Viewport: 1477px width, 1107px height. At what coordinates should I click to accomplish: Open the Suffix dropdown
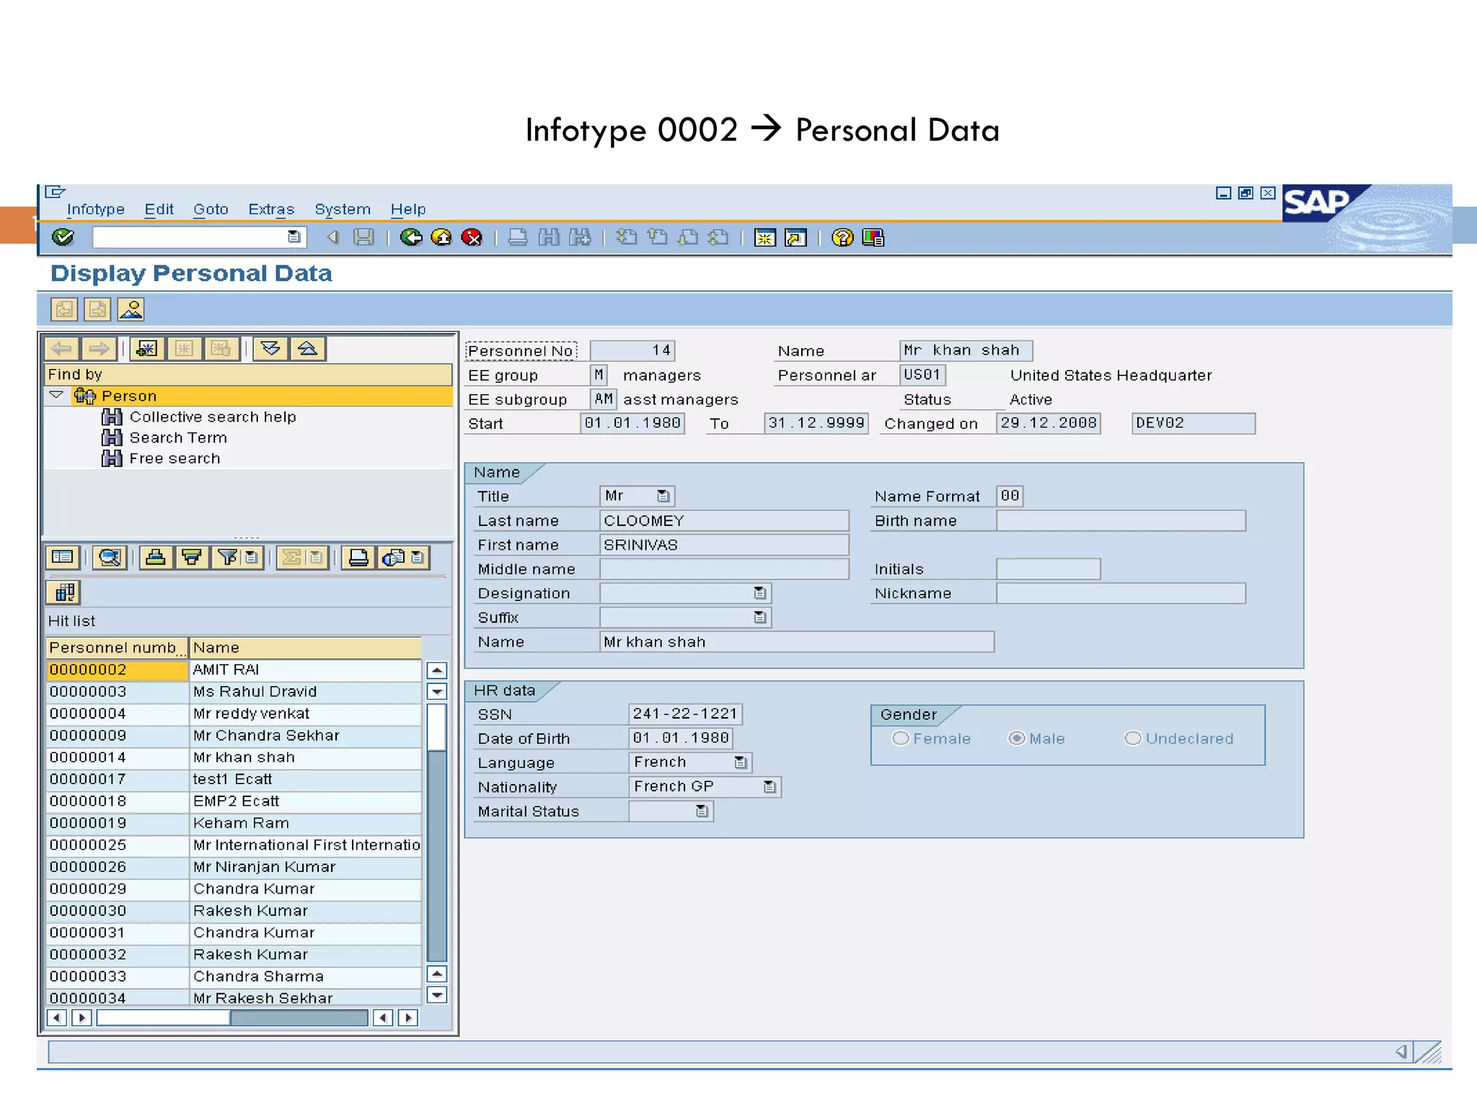coord(759,617)
